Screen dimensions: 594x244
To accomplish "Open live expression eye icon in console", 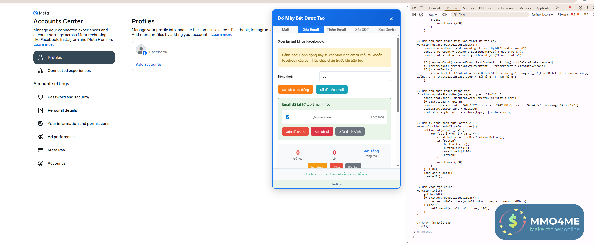I will click(445, 15).
